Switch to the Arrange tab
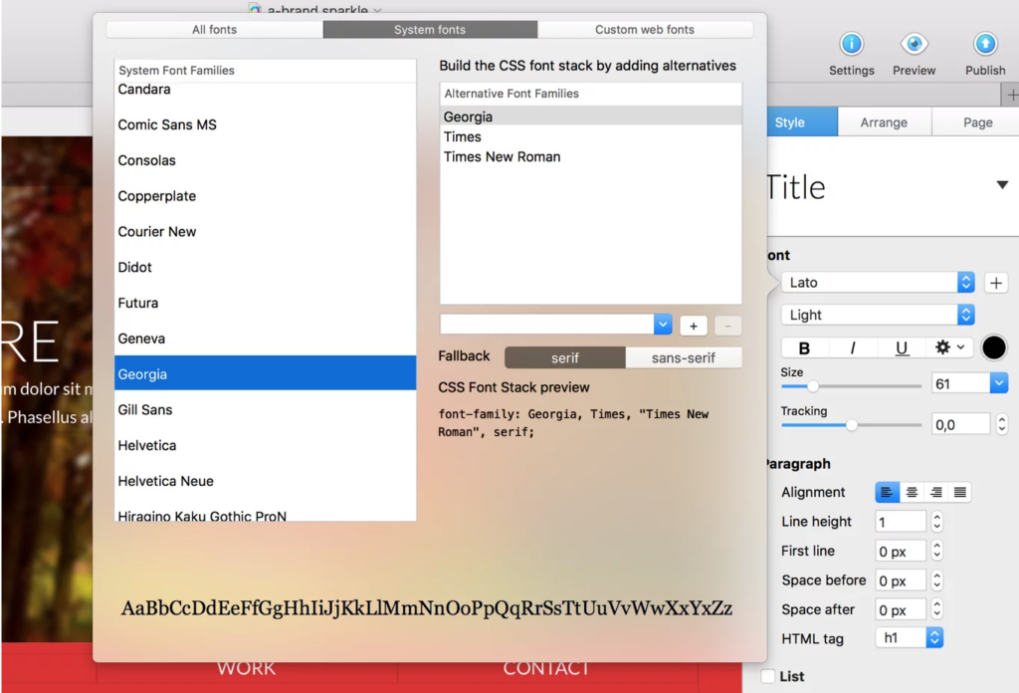Screen dimensions: 1019x693 click(x=884, y=122)
